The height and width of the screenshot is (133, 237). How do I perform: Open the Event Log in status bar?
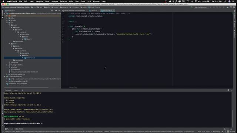coord(228,129)
